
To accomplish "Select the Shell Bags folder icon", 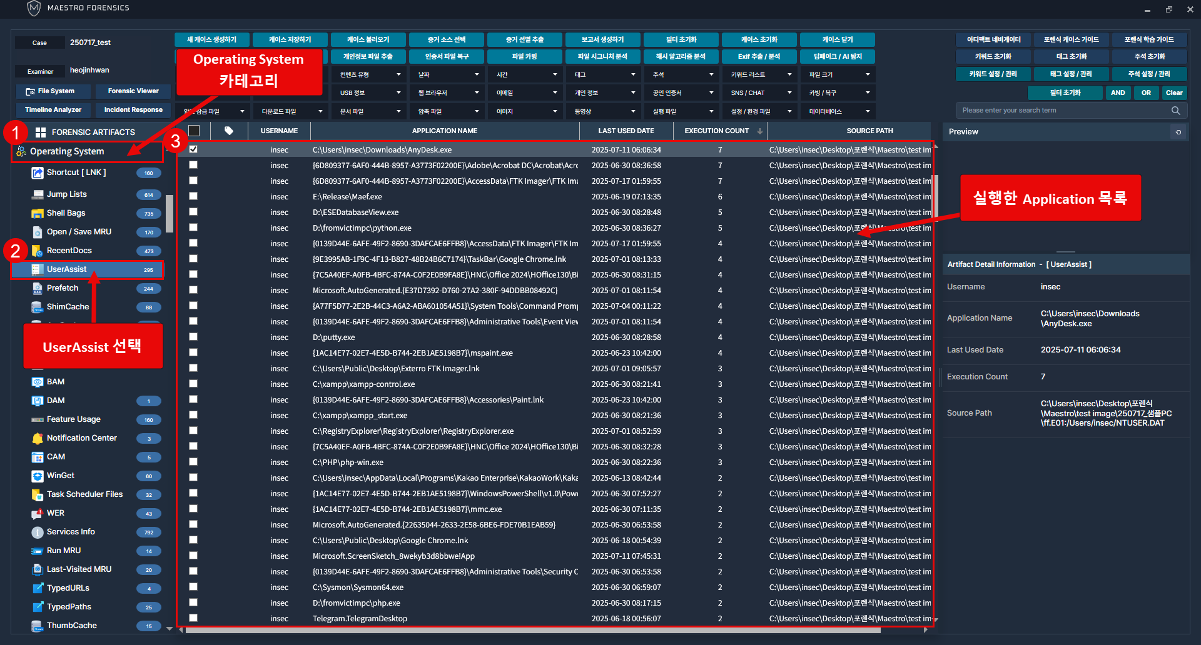I will [37, 213].
